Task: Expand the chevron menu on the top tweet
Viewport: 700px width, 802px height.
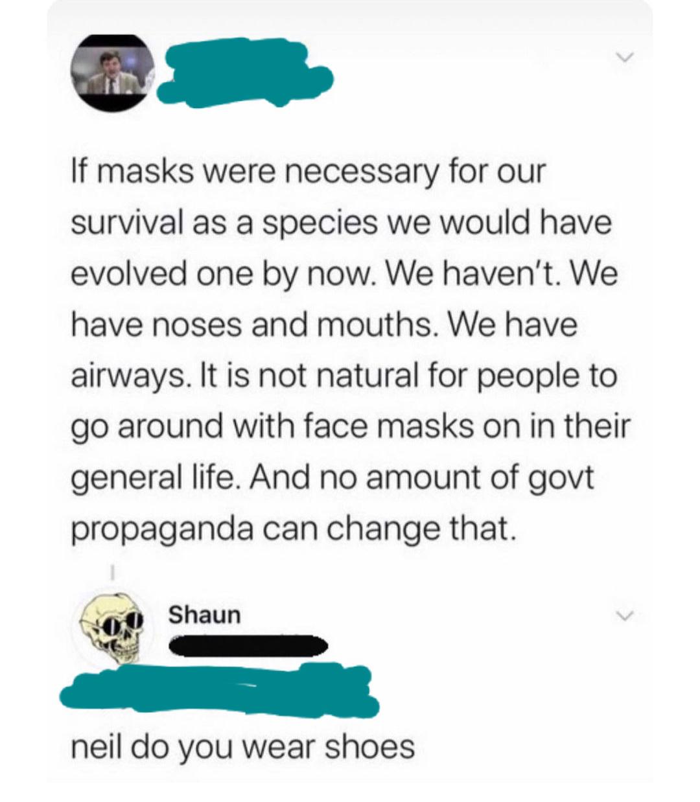Action: pyautogui.click(x=623, y=58)
